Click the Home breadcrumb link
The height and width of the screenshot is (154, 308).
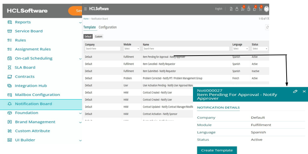86,19
